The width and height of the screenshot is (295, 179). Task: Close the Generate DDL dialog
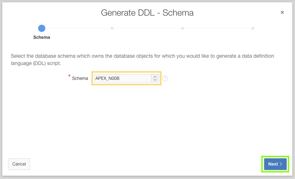tap(282, 12)
